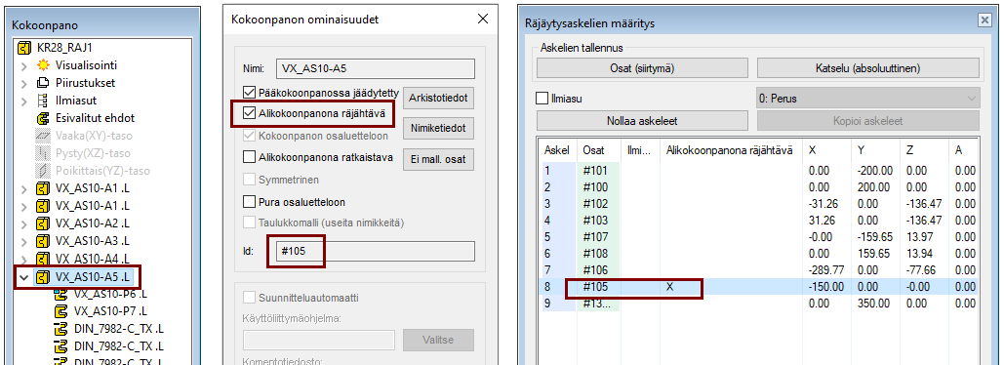
Task: Click the Vaaka(XY)-taso plane icon
Action: pyautogui.click(x=43, y=136)
